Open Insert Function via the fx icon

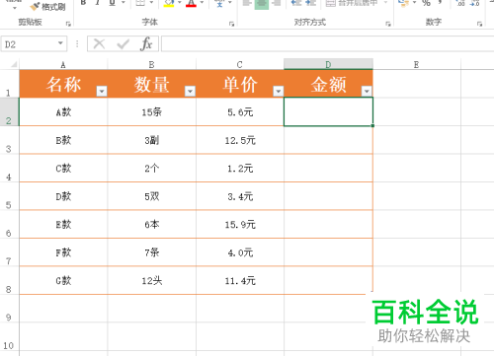pos(146,43)
